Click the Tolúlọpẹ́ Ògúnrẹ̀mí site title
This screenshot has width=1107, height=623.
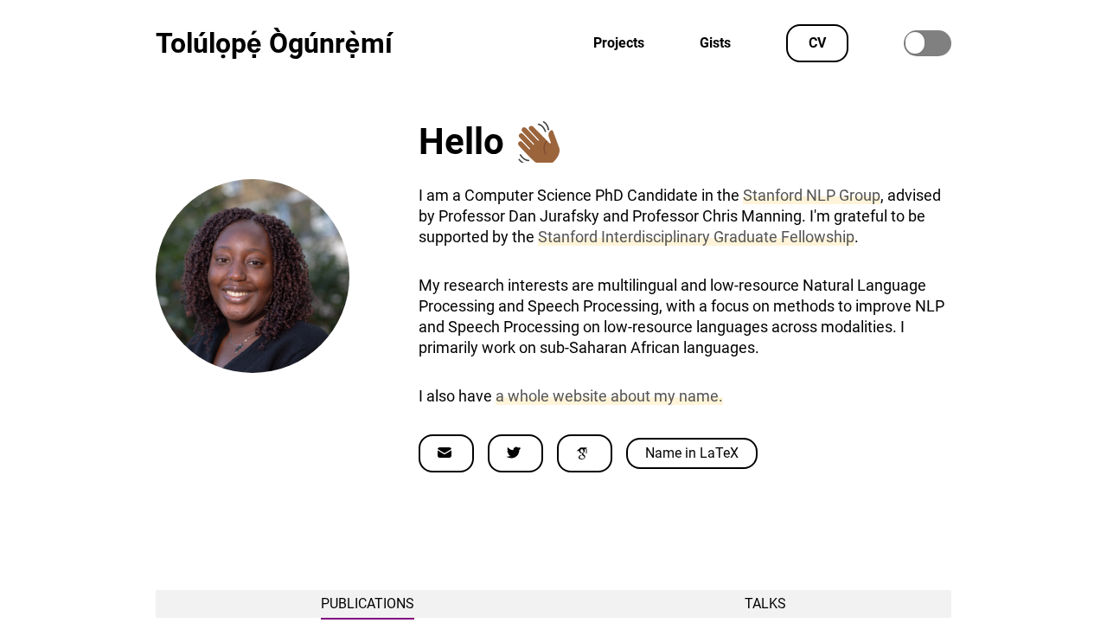pos(273,42)
